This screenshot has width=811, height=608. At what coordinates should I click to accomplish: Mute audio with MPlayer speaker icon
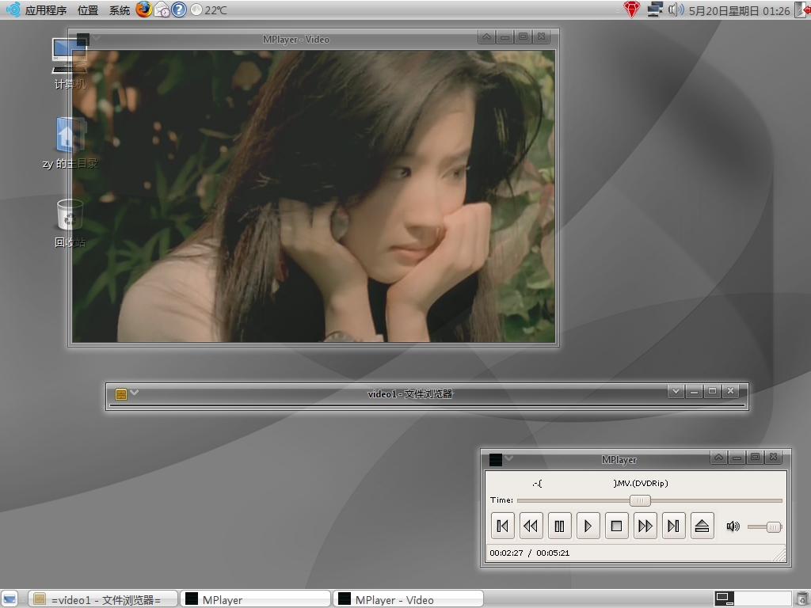733,526
